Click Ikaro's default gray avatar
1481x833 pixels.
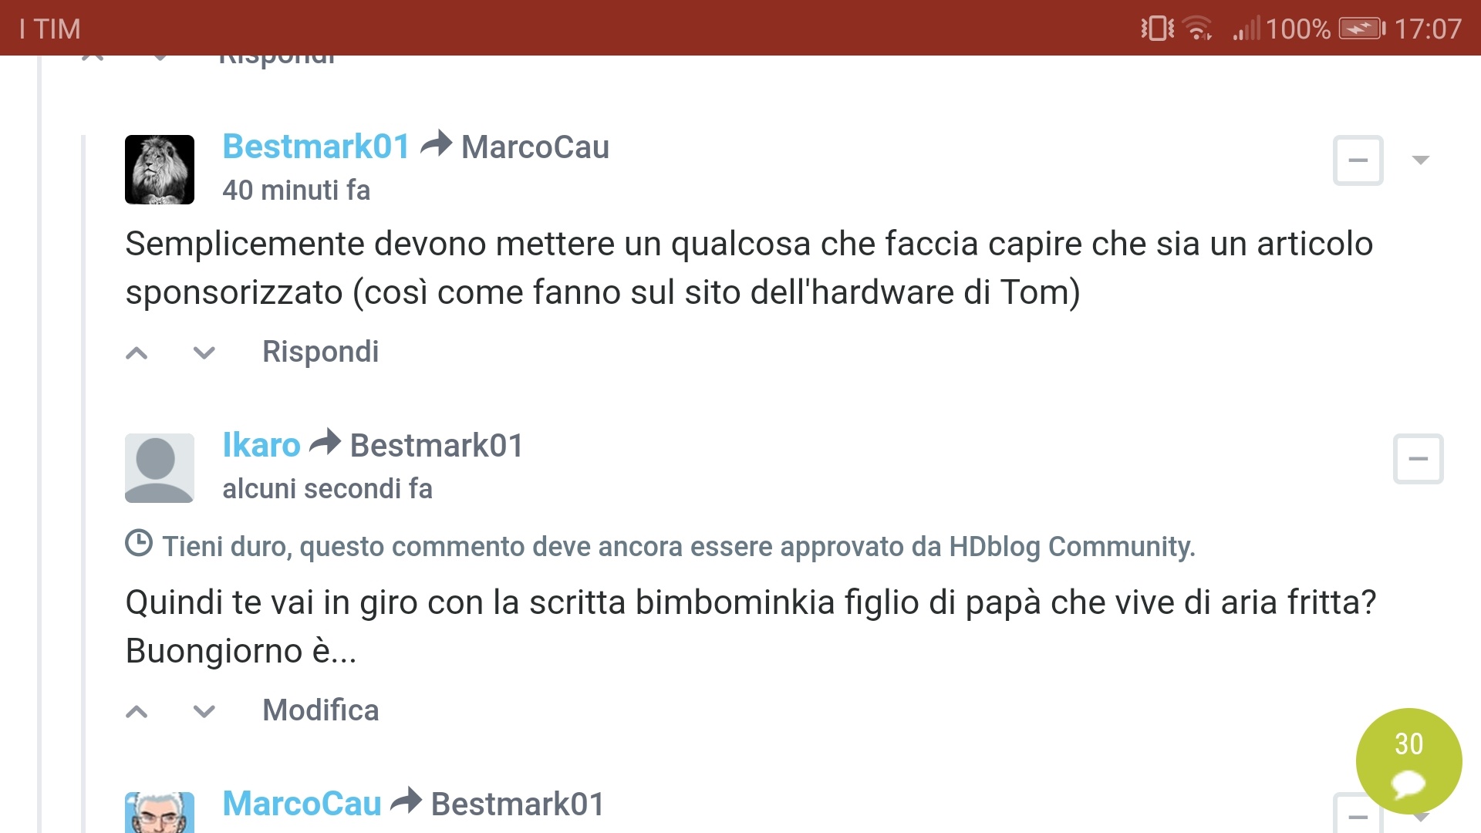point(160,468)
